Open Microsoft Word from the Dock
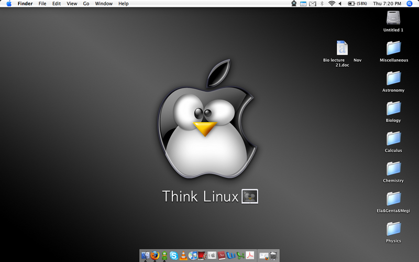Image resolution: width=419 pixels, height=262 pixels. pyautogui.click(x=231, y=256)
